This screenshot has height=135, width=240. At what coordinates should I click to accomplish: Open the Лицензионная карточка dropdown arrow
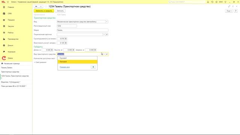pos(104,34)
